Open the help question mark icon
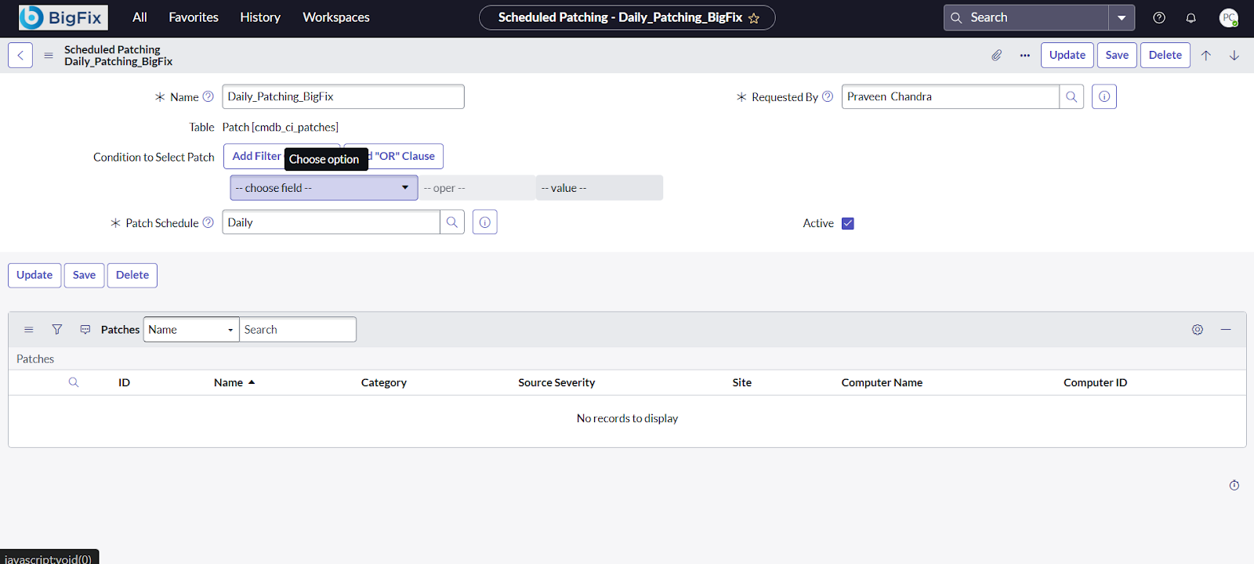 coord(1159,17)
